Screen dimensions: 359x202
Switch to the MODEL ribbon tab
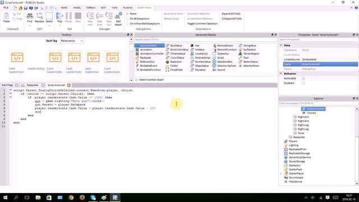[77, 8]
